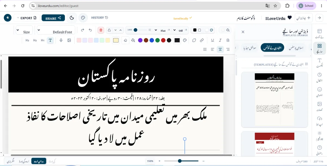Open the custom text color palette icon
Viewport: 327px width, 166px height.
pyautogui.click(x=185, y=40)
